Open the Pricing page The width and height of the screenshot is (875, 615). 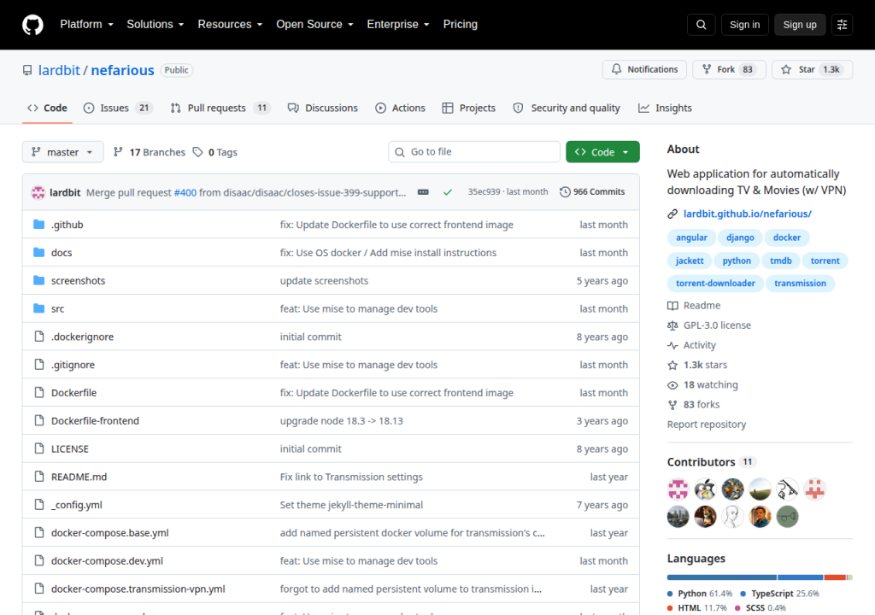click(461, 25)
